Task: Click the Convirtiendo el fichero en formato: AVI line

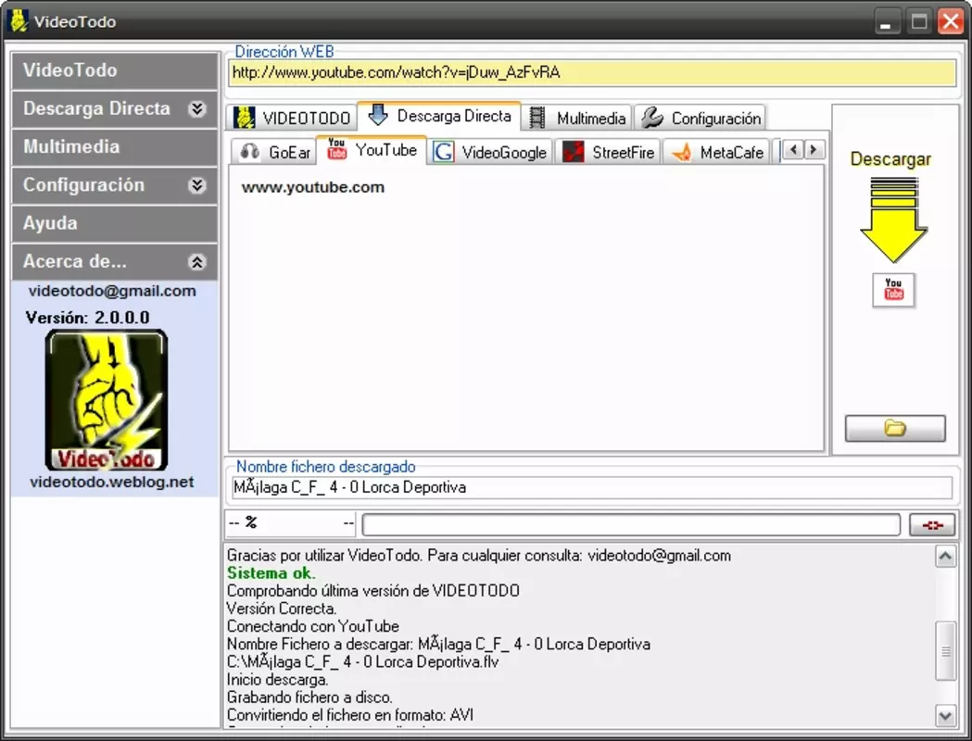Action: [350, 715]
